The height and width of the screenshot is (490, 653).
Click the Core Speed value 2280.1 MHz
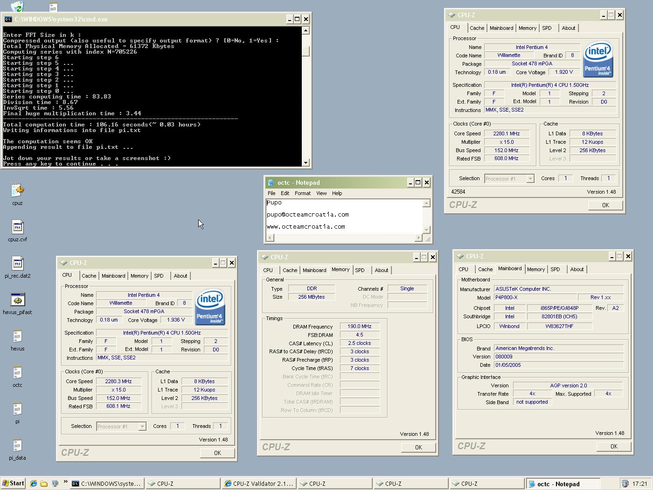[506, 133]
